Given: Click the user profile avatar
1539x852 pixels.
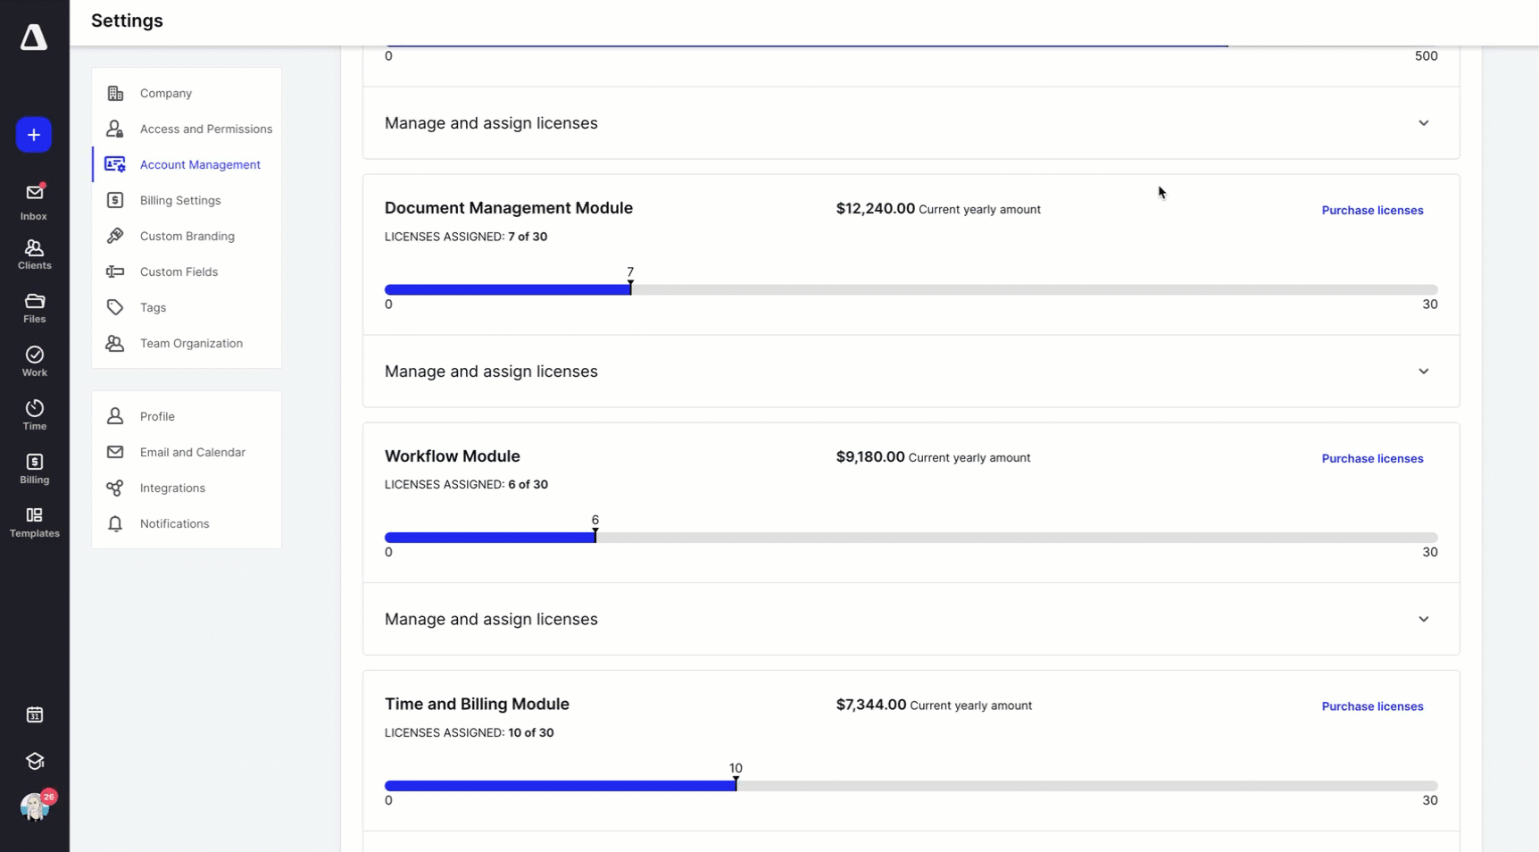Looking at the screenshot, I should pos(34,807).
